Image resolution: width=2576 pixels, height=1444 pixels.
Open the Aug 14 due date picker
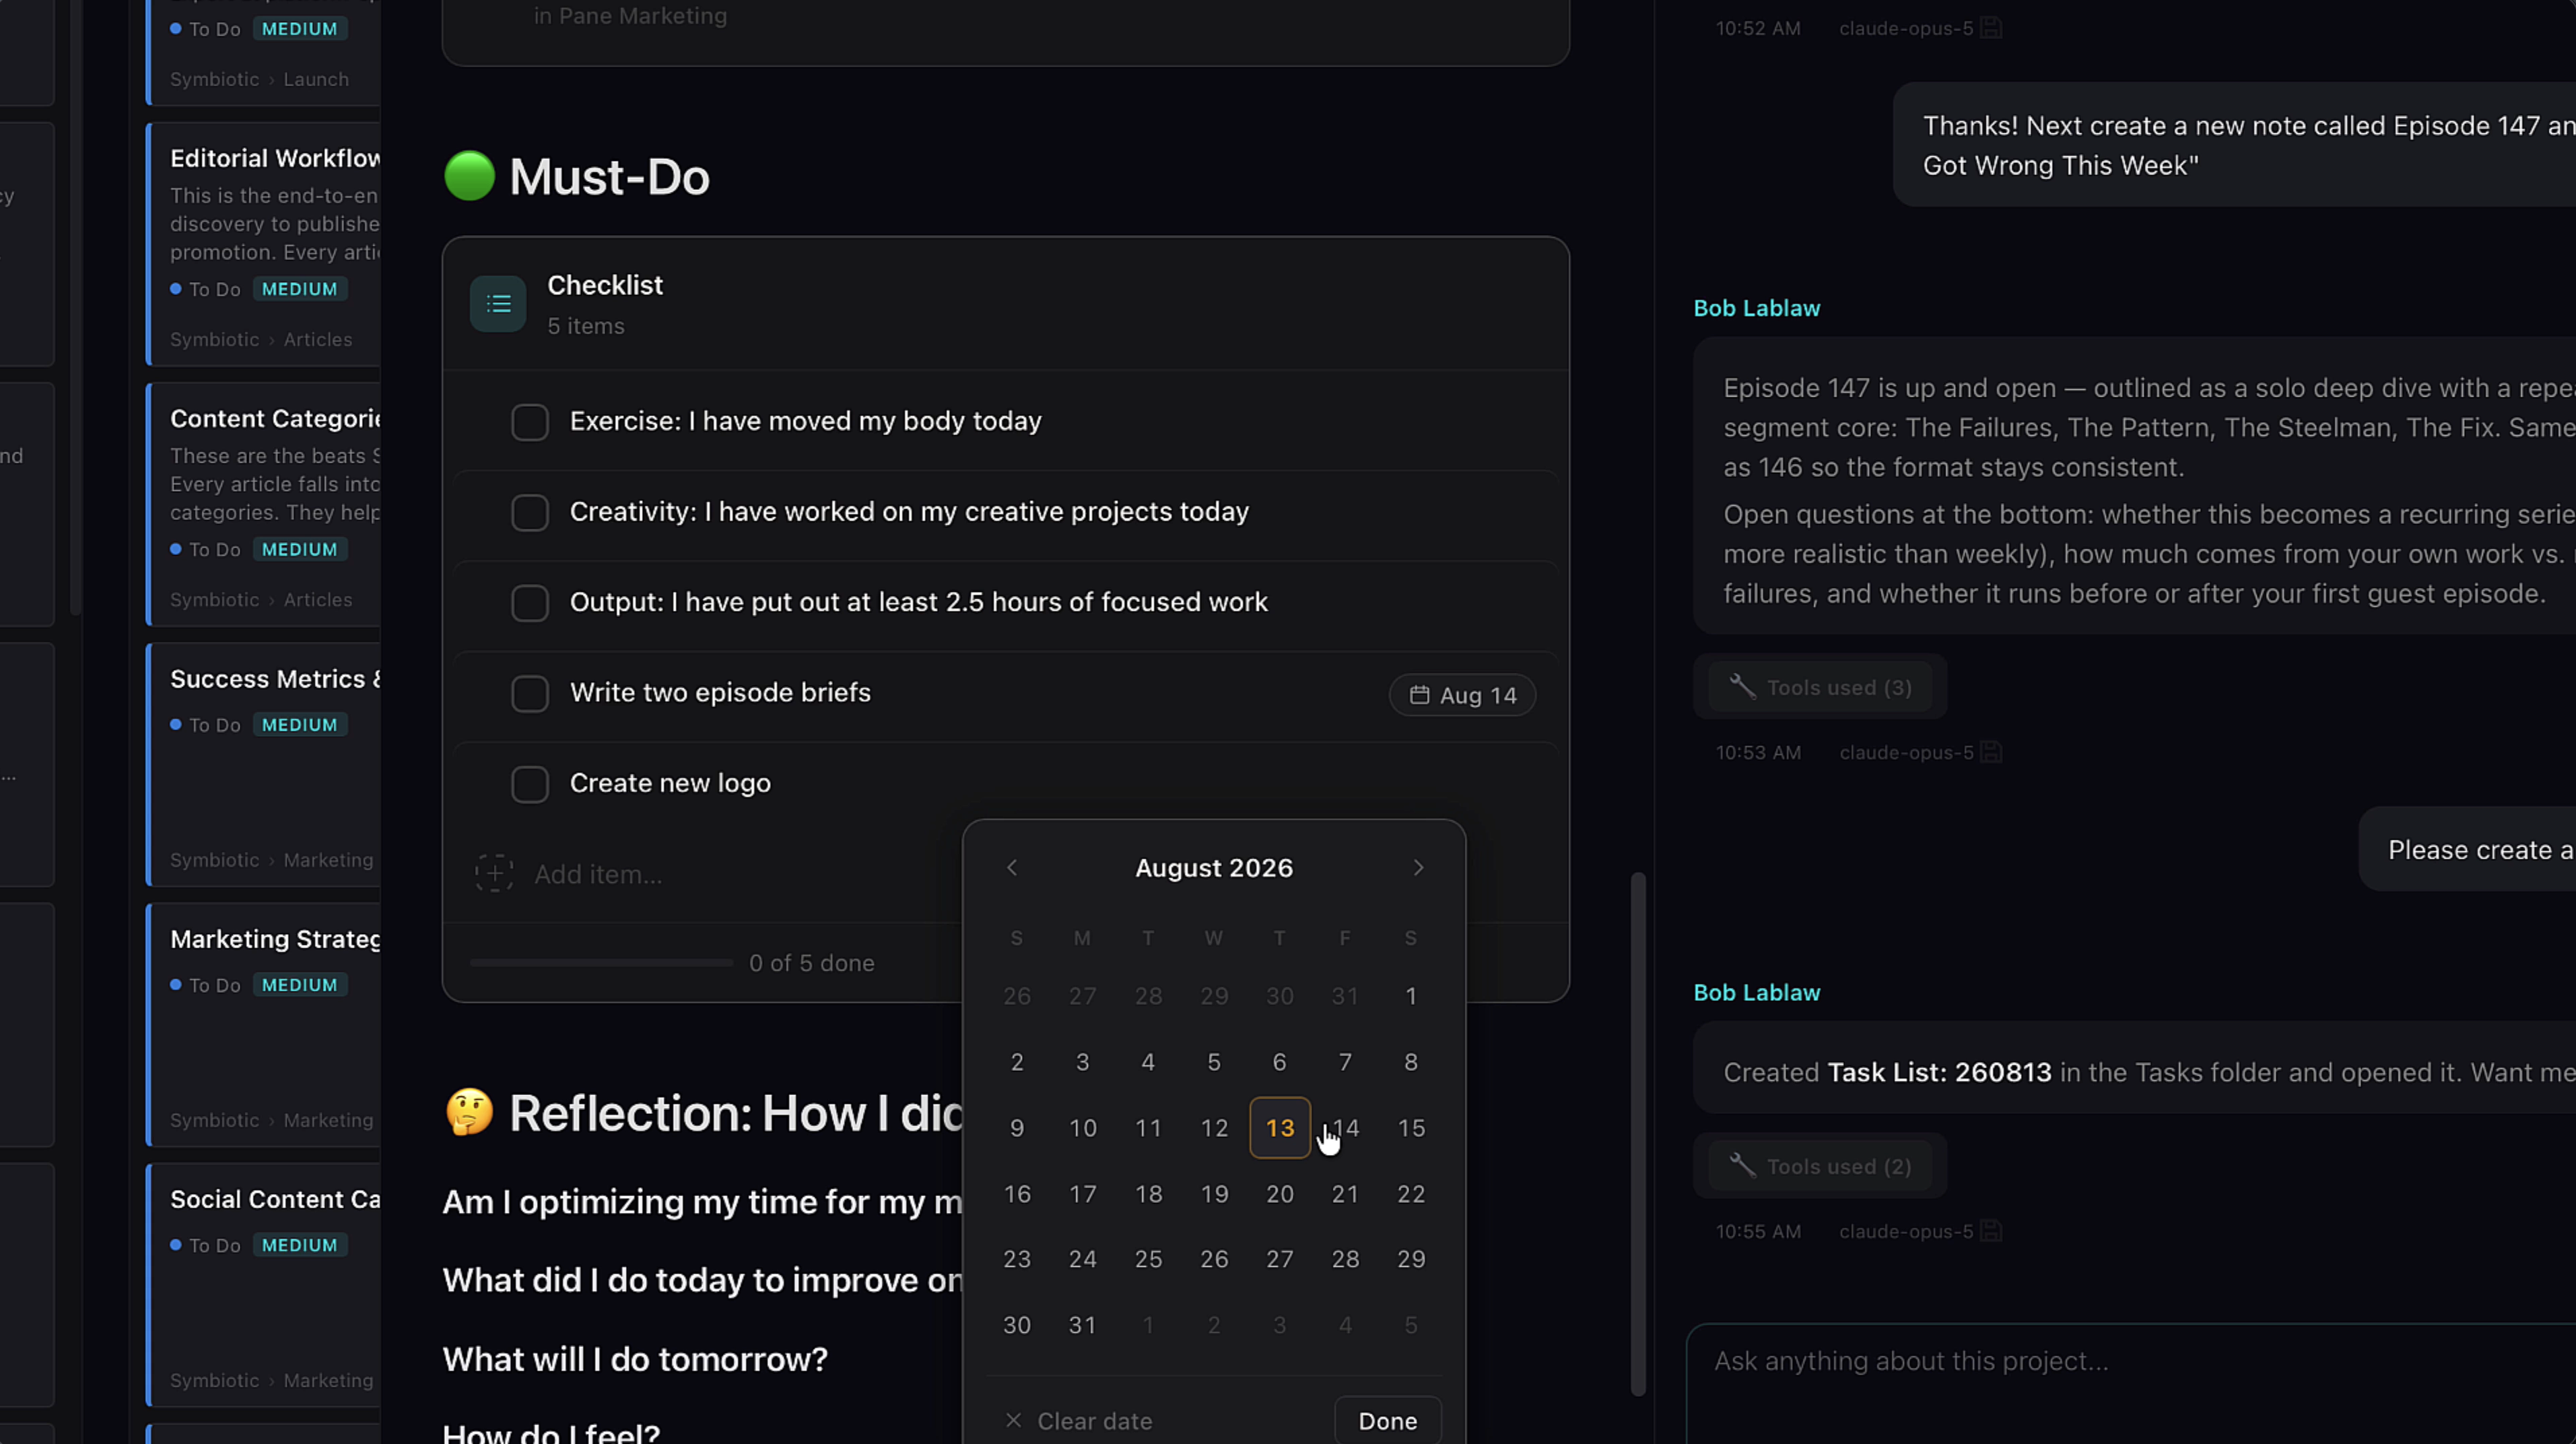coord(1462,695)
